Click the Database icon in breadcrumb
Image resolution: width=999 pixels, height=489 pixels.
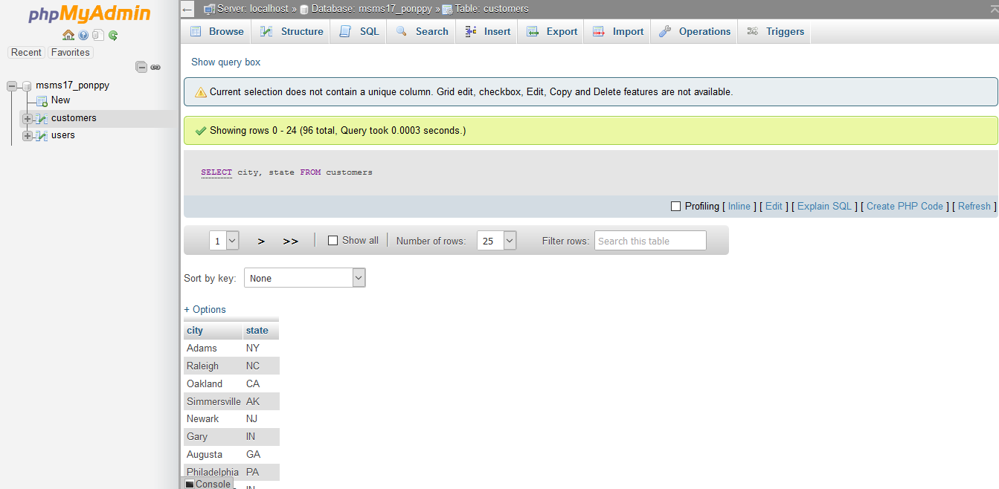coord(304,10)
